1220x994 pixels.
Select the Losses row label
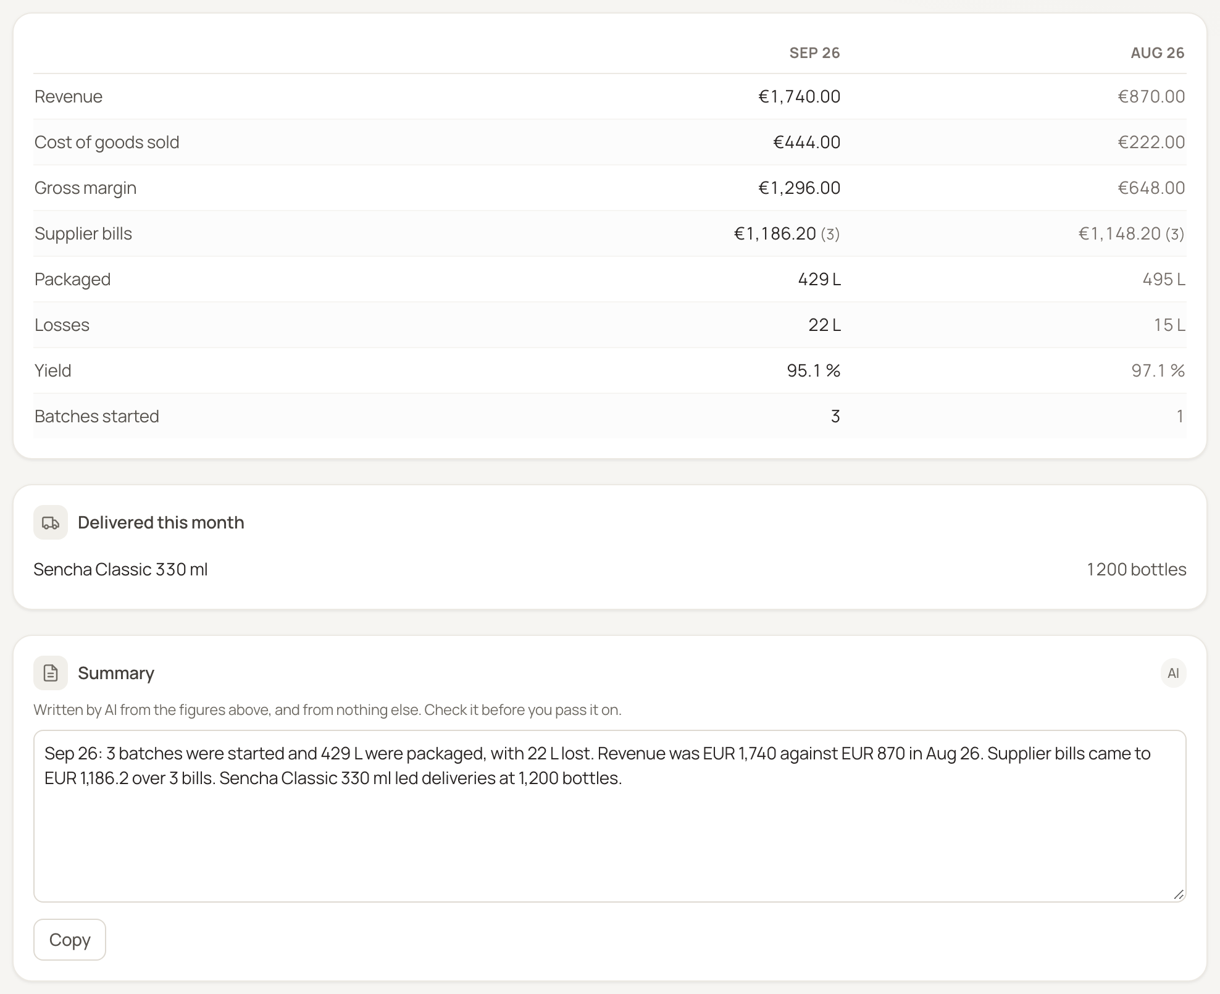point(62,325)
